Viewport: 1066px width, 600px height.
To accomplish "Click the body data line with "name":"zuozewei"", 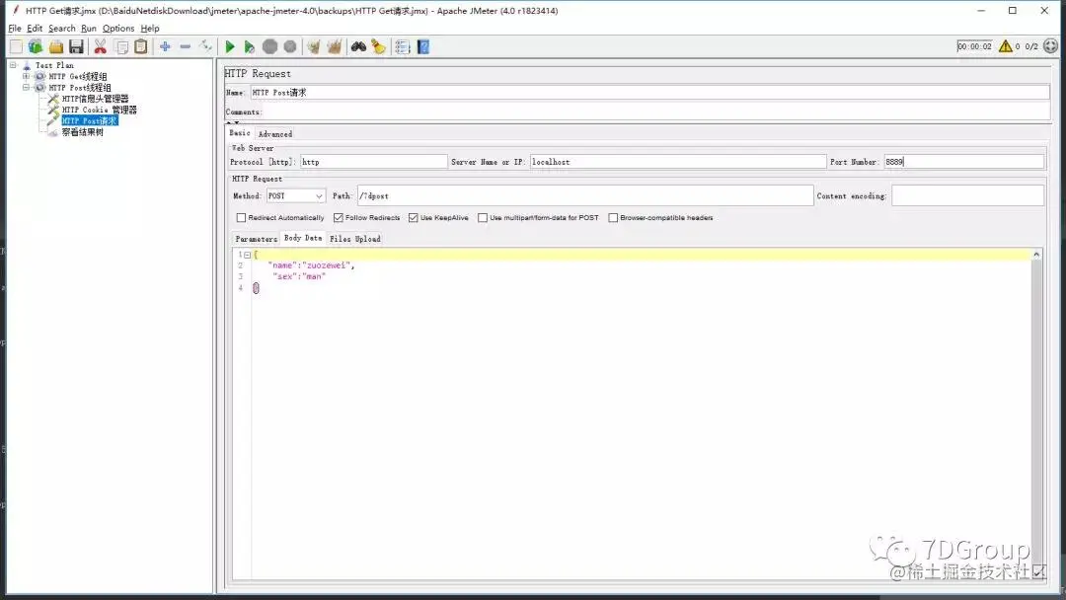I will (311, 265).
